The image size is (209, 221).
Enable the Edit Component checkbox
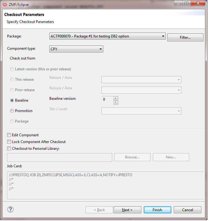9,135
